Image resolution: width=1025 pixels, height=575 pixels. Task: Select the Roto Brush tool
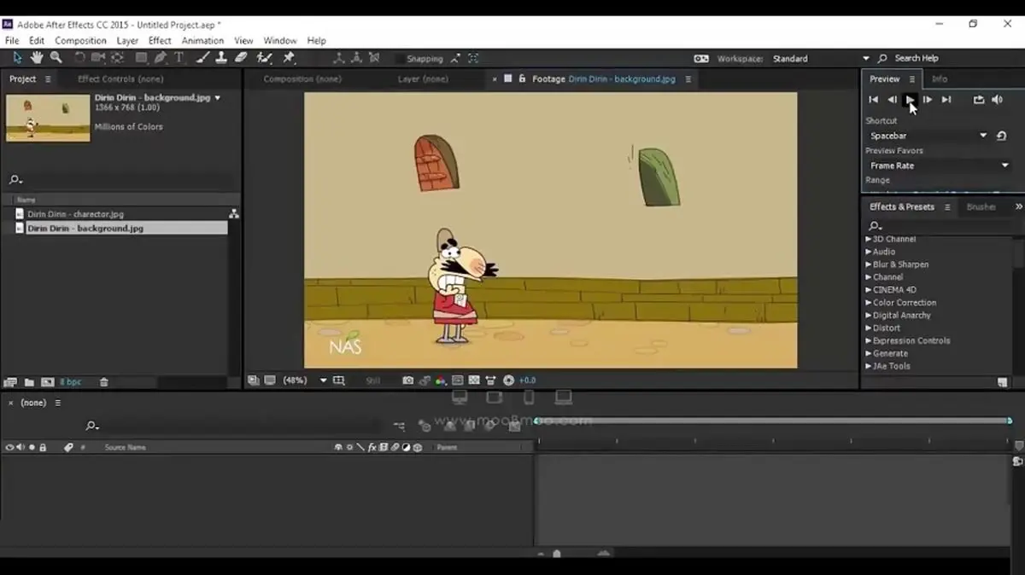coord(265,58)
